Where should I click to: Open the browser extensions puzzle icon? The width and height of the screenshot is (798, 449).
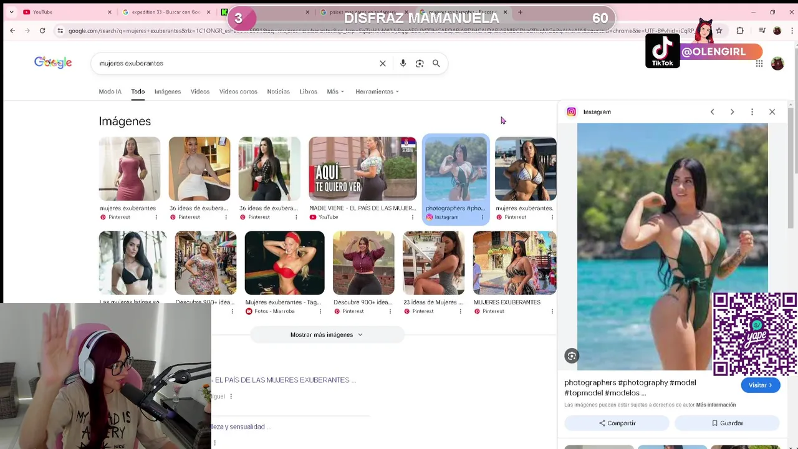click(x=740, y=31)
